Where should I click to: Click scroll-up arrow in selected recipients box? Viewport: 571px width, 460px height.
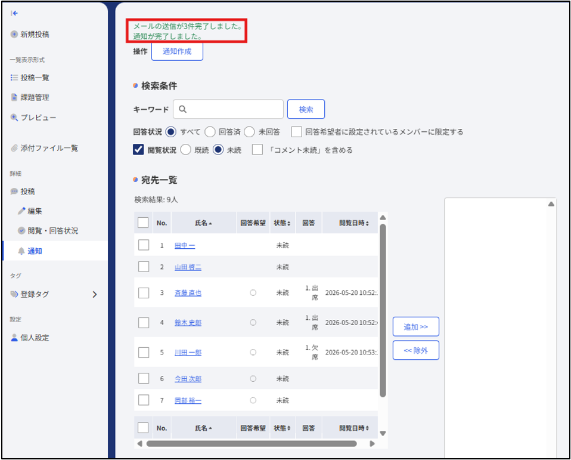click(x=551, y=204)
